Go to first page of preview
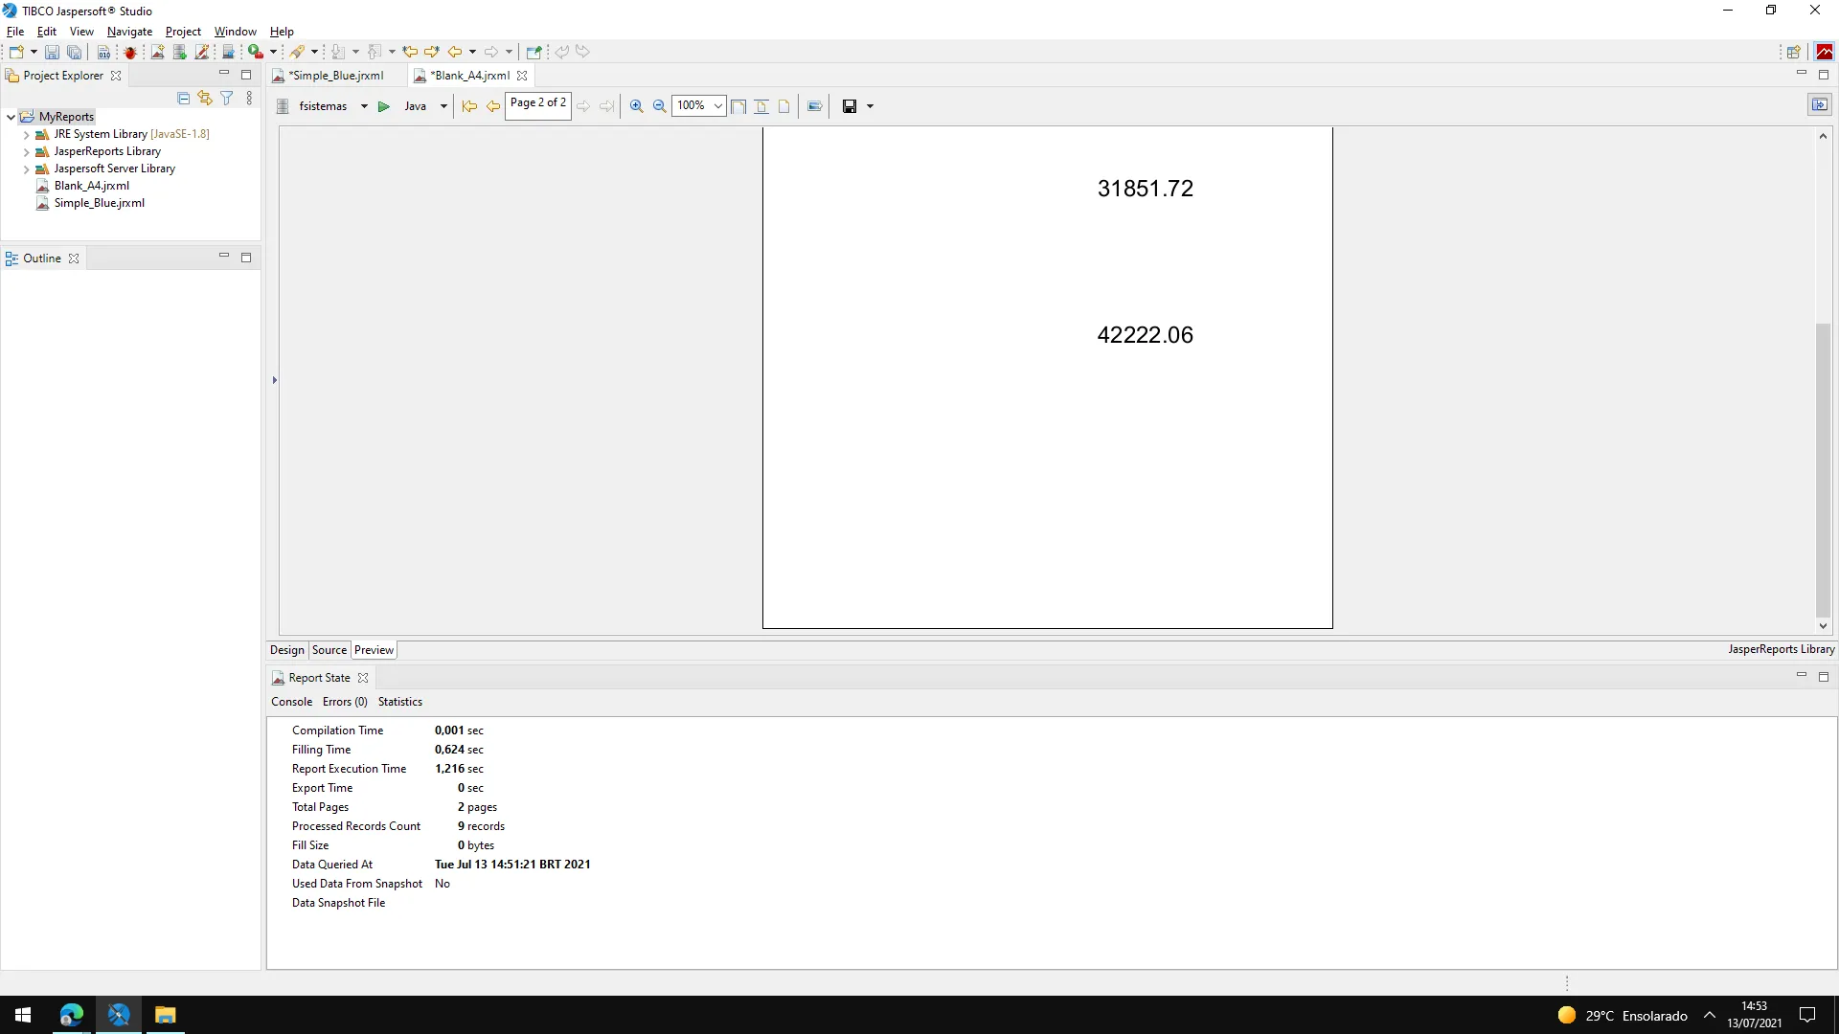The image size is (1839, 1034). [x=469, y=106]
